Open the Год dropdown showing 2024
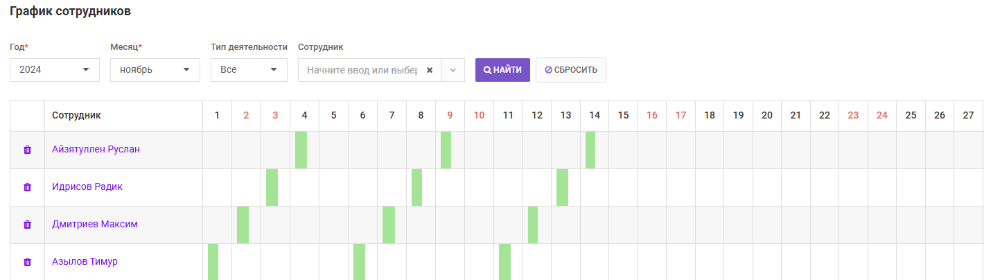984x280 pixels. pyautogui.click(x=55, y=70)
